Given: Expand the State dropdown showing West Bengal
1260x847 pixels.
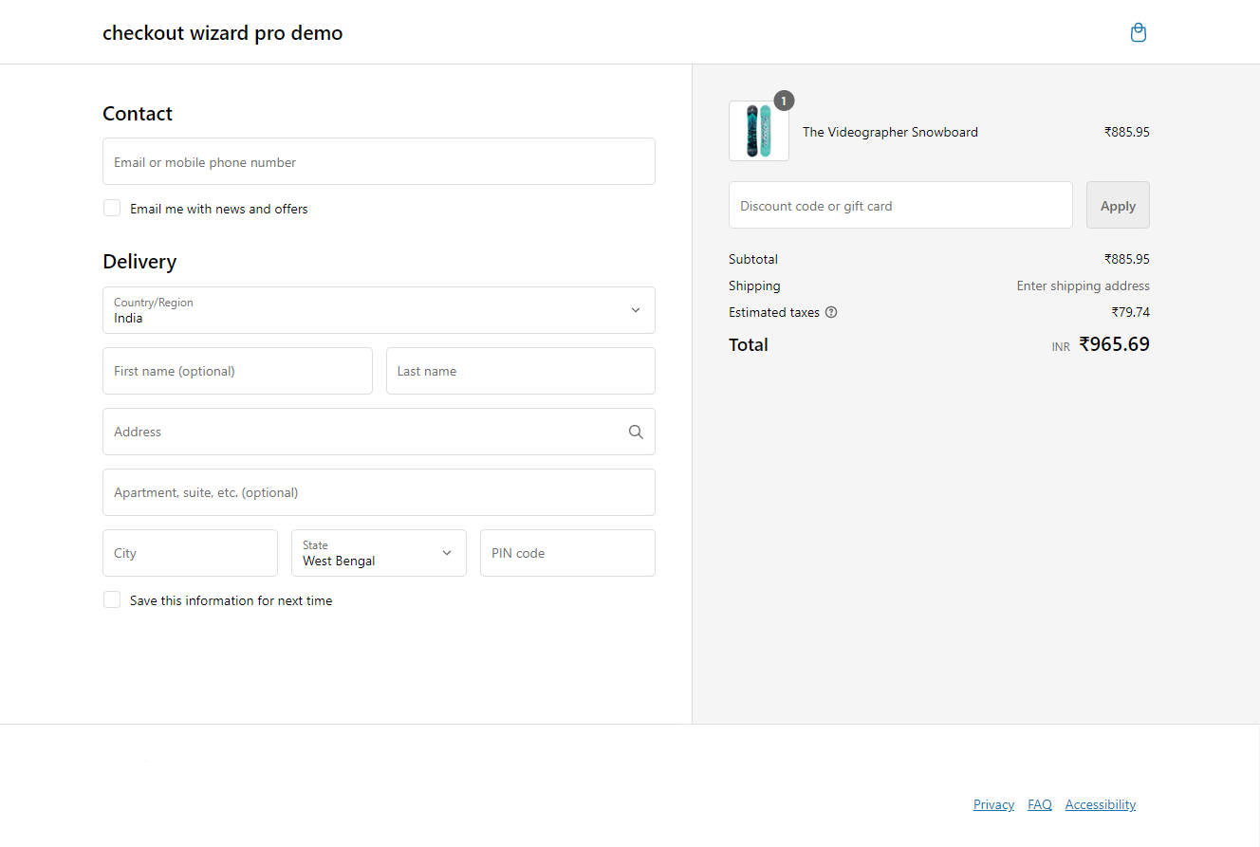Looking at the screenshot, I should [x=379, y=553].
